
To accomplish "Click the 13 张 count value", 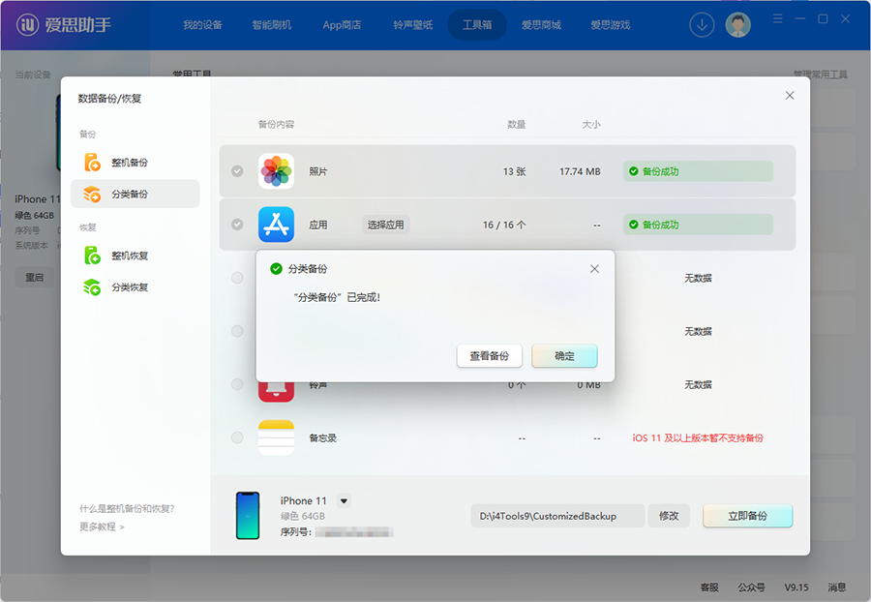I will (x=515, y=171).
